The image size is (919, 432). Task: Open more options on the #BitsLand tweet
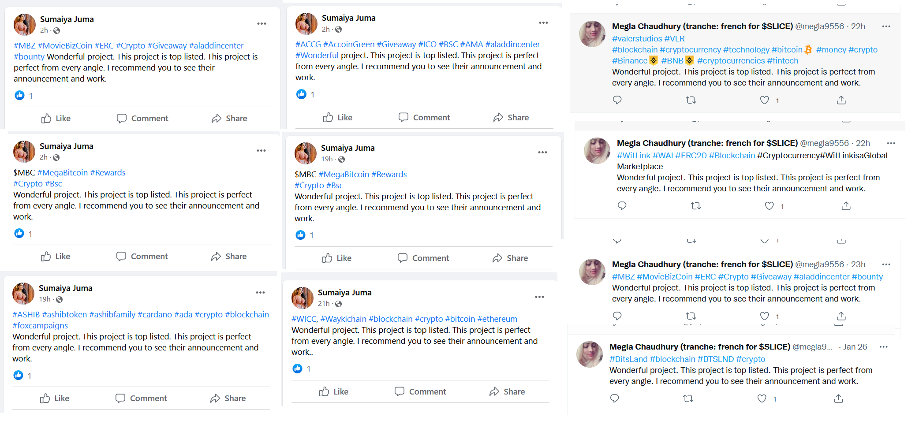[884, 347]
